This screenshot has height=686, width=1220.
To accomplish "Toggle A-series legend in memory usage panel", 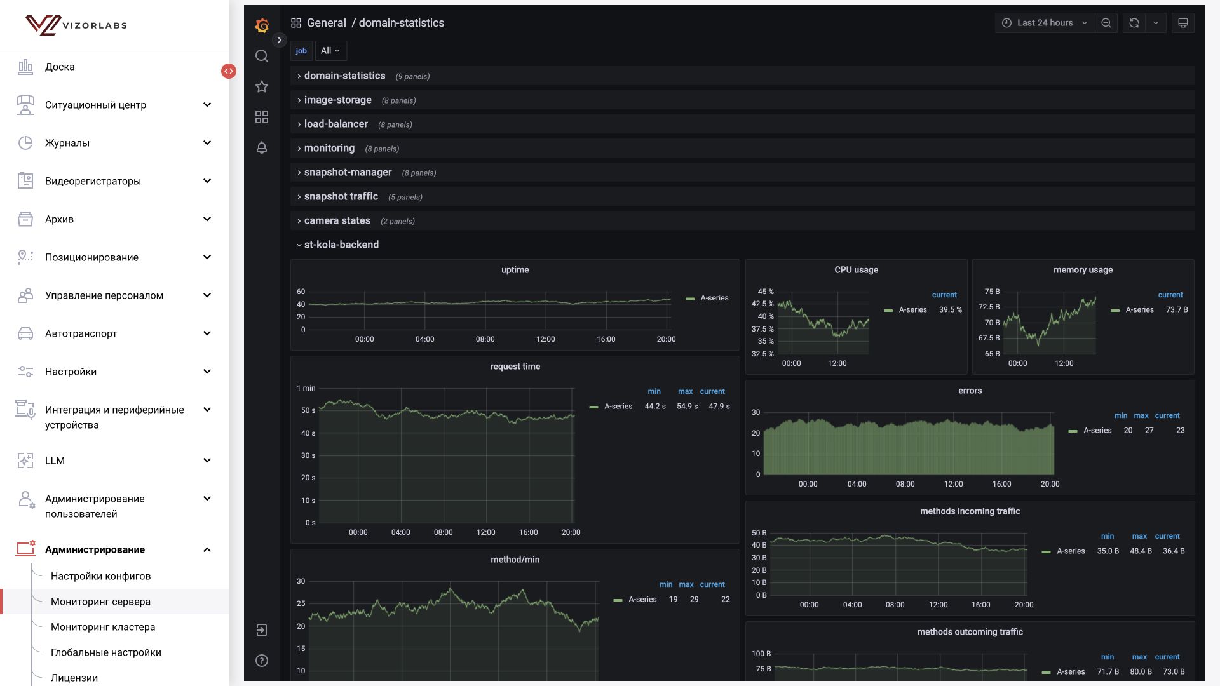I will point(1139,310).
